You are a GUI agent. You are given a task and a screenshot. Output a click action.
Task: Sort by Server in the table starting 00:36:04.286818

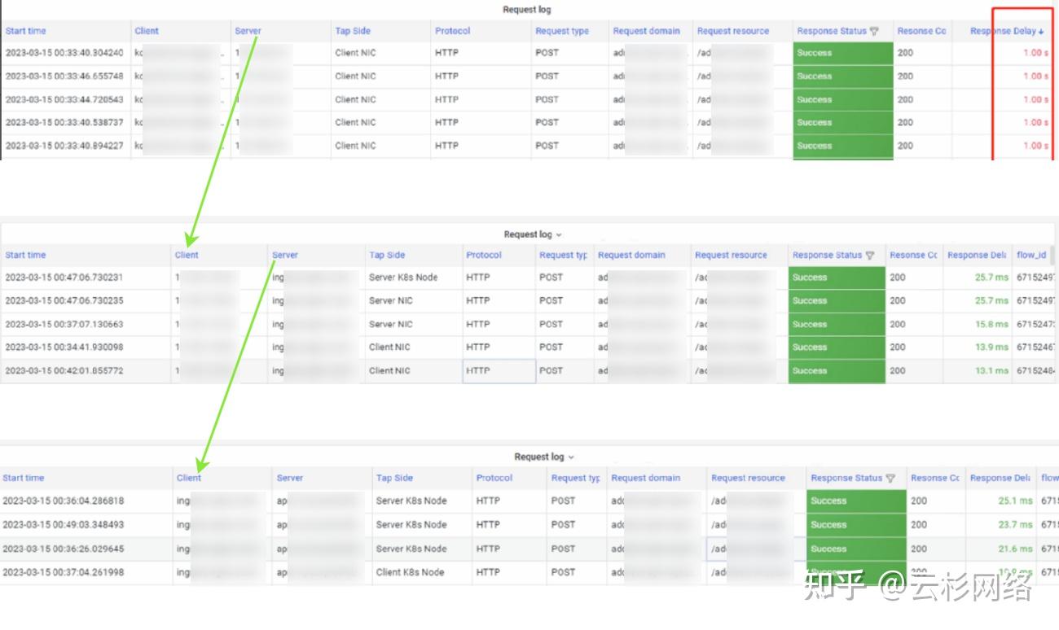(x=290, y=478)
